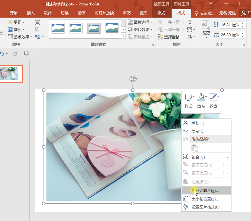Image resolution: width=251 pixels, height=221 pixels.
Task: Start slideshow from quick access toolbar icon
Action: [x=26, y=54]
